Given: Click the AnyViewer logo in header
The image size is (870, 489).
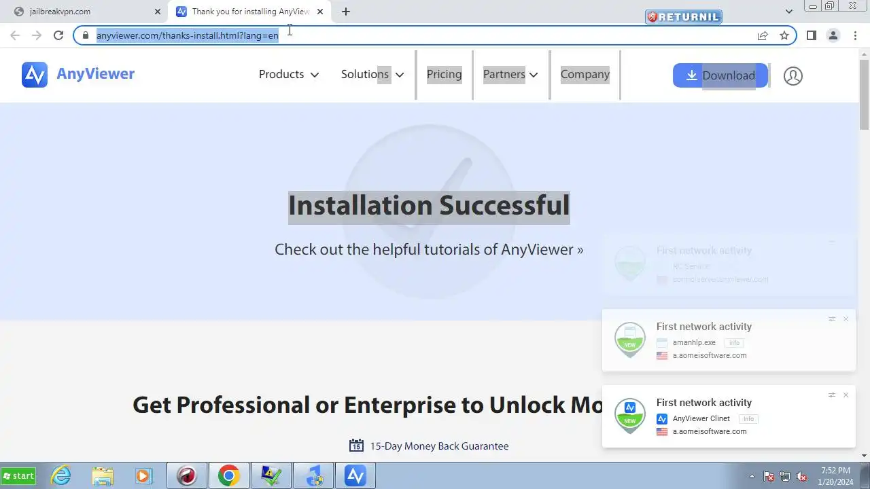Looking at the screenshot, I should tap(78, 75).
